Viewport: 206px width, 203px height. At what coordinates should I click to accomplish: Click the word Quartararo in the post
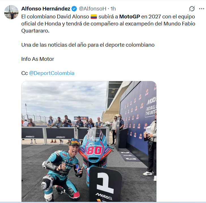pos(35,31)
